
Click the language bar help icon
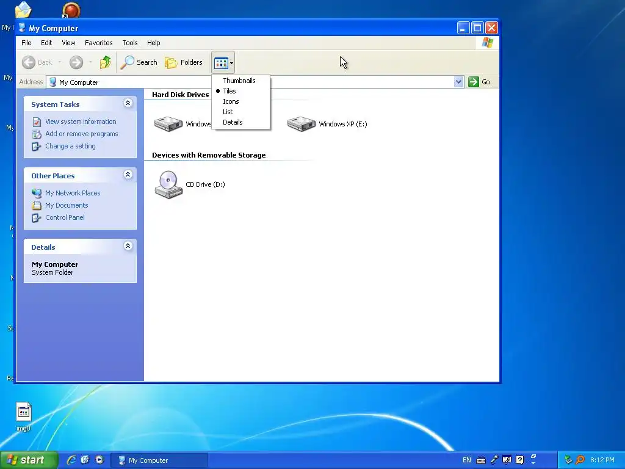pyautogui.click(x=519, y=460)
